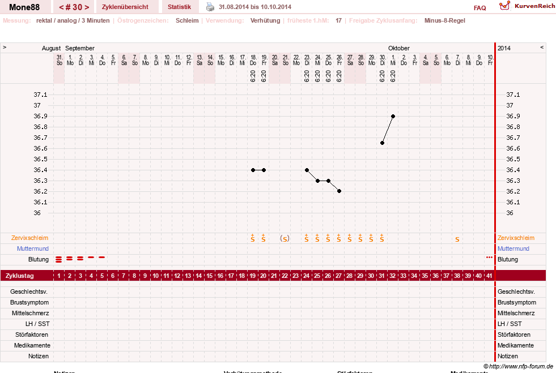556x373 pixels.
Task: Click the date header 31. So
Action: point(60,60)
